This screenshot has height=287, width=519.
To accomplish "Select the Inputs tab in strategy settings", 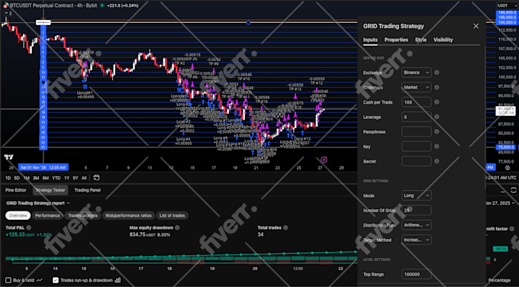I will pyautogui.click(x=370, y=40).
